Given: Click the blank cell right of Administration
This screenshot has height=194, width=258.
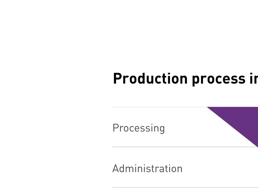Looking at the screenshot, I should pyautogui.click(x=220, y=167).
